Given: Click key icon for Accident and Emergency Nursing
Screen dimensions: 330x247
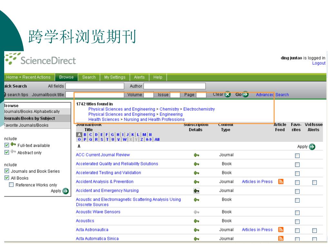Looking at the screenshot, I should click(196, 191).
